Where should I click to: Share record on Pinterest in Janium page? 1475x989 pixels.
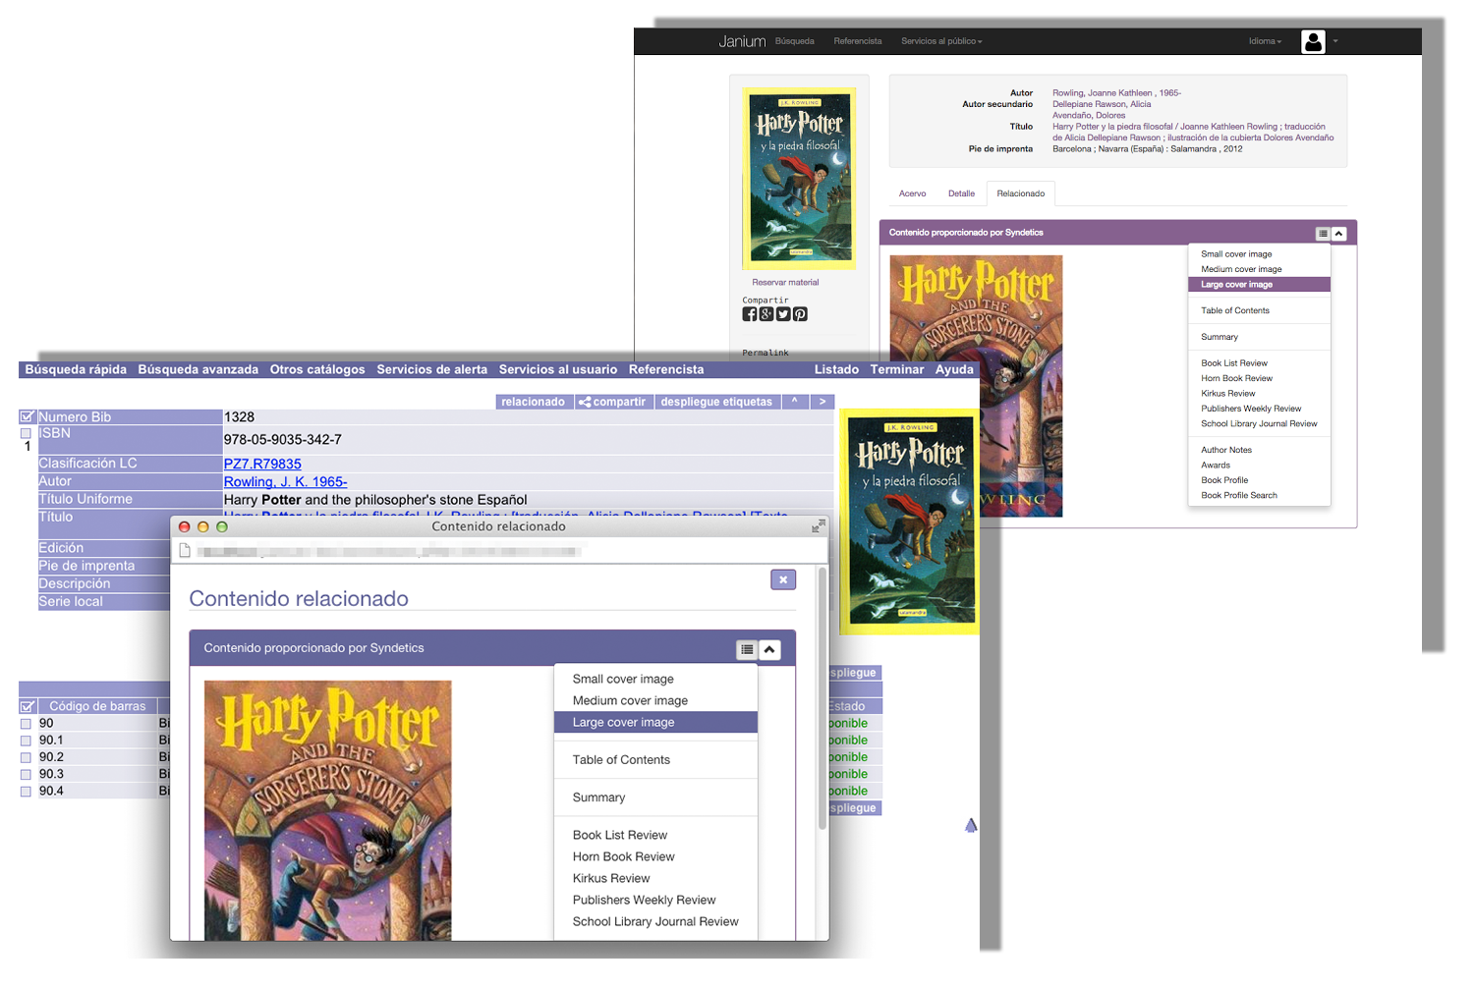[800, 314]
